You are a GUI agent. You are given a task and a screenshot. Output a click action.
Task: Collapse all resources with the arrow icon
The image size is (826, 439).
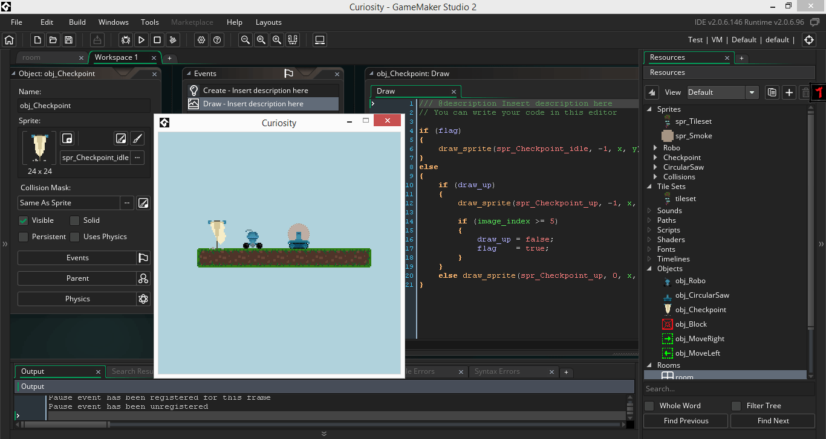tap(651, 92)
